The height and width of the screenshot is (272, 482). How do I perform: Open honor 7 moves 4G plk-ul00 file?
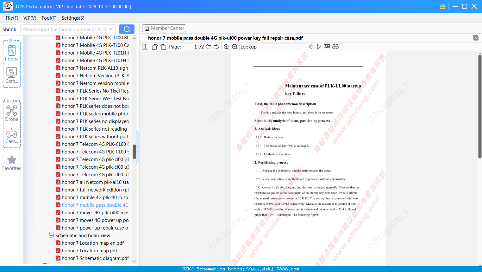(95, 213)
